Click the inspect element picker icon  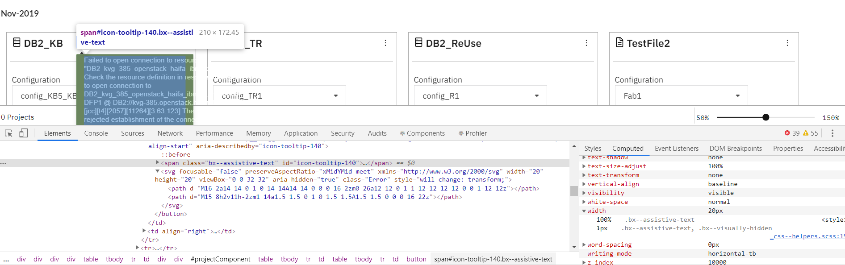pyautogui.click(x=8, y=133)
